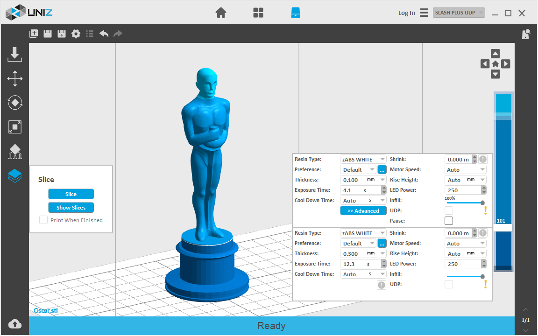Select the Slice layers tool

tap(15, 176)
